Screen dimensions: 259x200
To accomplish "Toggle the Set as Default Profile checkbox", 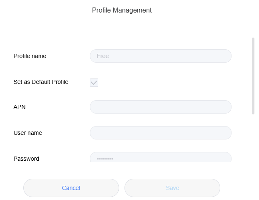I will coord(94,83).
